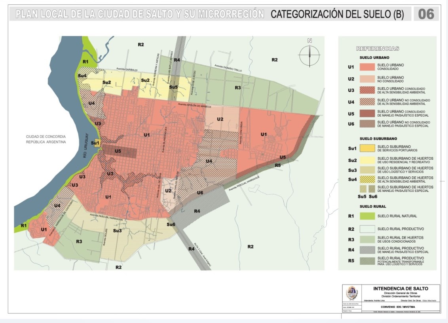Click the Avenida Apolón de Mirbeck street label
The height and width of the screenshot is (323, 448).
point(195,105)
